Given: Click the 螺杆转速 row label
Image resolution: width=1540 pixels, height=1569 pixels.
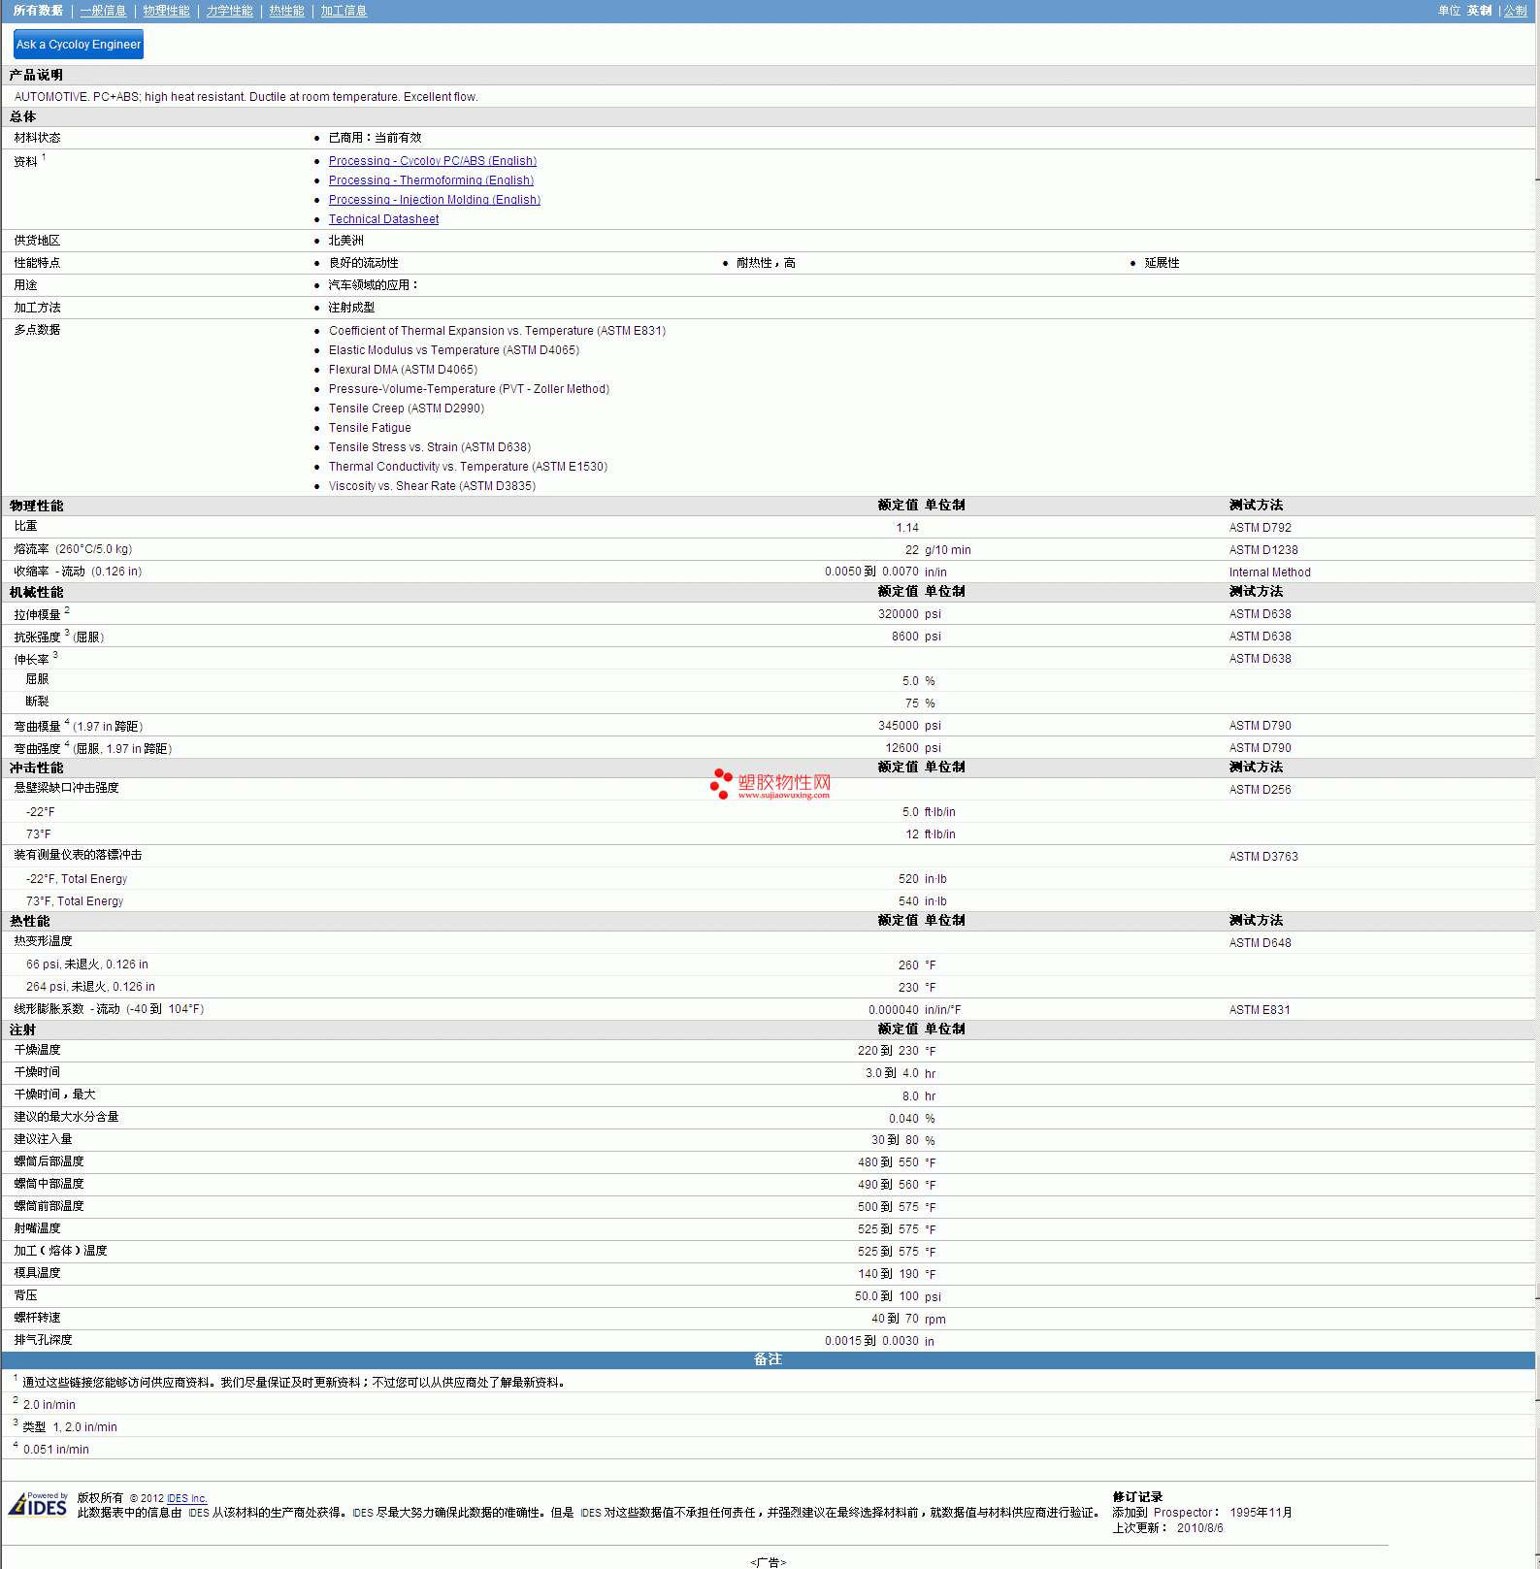Looking at the screenshot, I should 37,1318.
